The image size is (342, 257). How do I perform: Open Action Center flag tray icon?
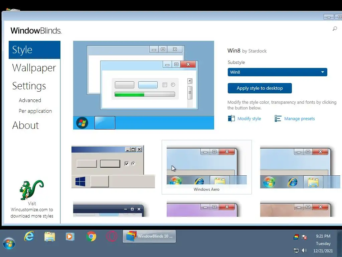(x=305, y=237)
